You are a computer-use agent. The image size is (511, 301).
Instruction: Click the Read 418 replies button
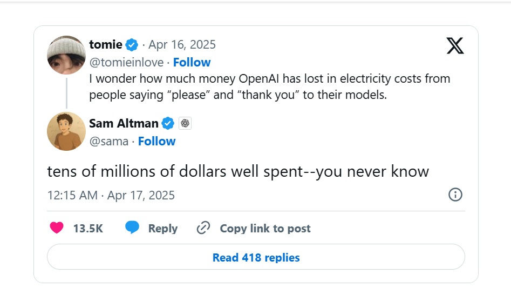pyautogui.click(x=256, y=257)
